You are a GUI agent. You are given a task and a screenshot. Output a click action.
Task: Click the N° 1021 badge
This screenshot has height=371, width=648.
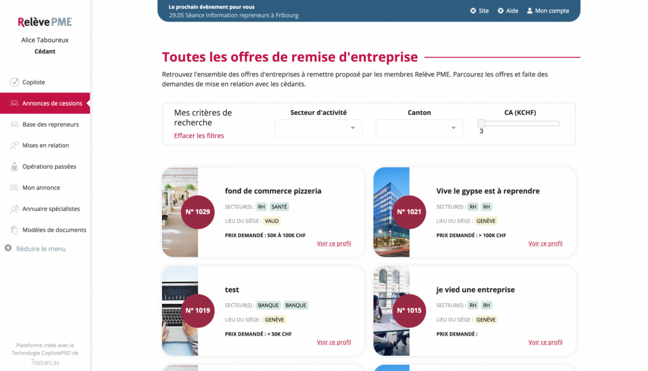click(409, 212)
